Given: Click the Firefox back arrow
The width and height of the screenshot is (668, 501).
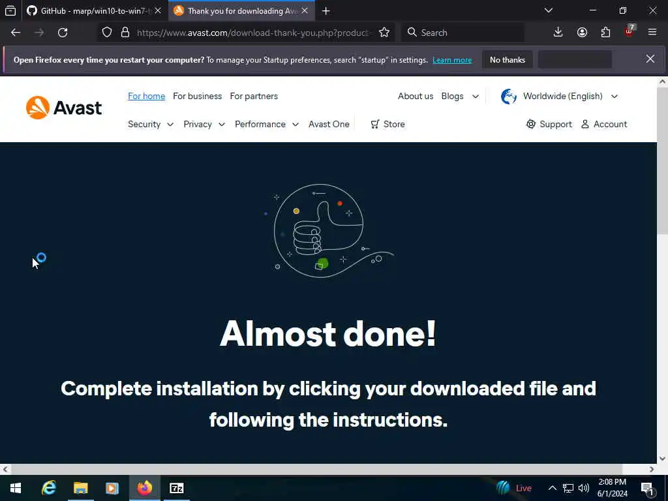Looking at the screenshot, I should [16, 33].
